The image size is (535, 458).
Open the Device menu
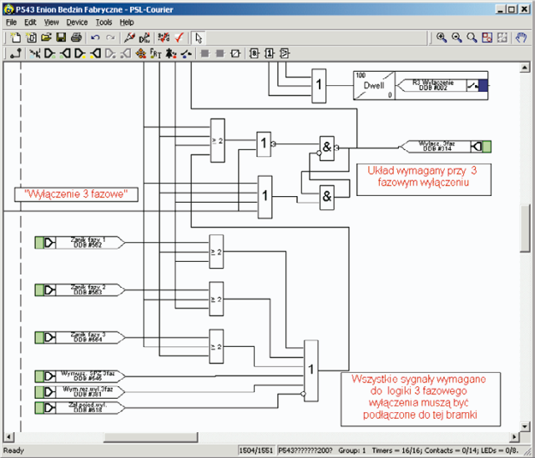[77, 23]
